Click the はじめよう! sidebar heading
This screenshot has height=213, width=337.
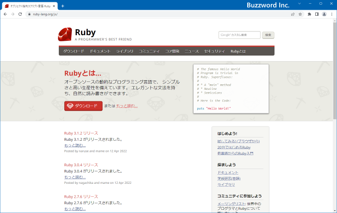click(227, 133)
